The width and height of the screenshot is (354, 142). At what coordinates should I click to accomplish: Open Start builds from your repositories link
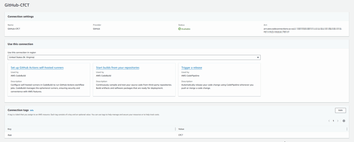point(118,68)
